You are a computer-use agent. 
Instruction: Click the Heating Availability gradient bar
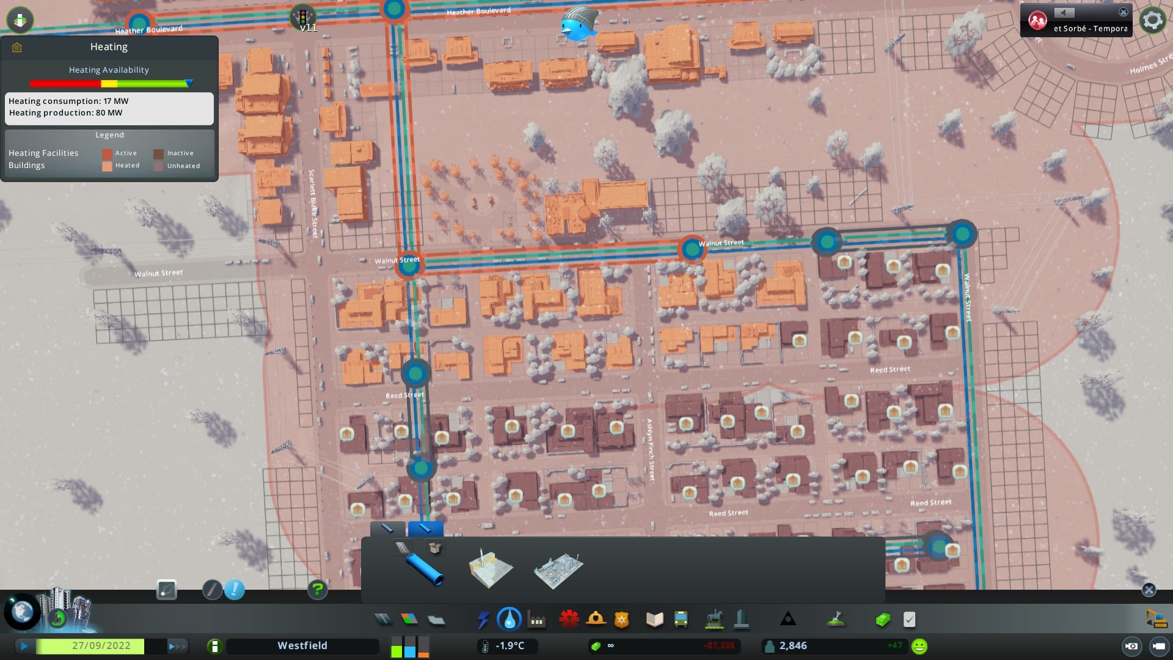click(x=110, y=84)
